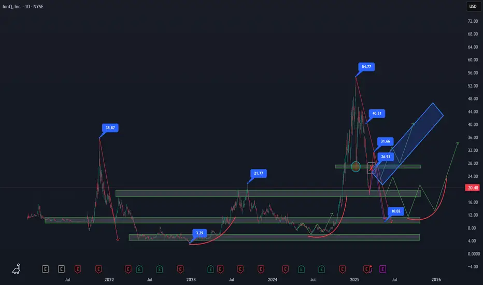Toggle the USD currency selector

coord(473,6)
